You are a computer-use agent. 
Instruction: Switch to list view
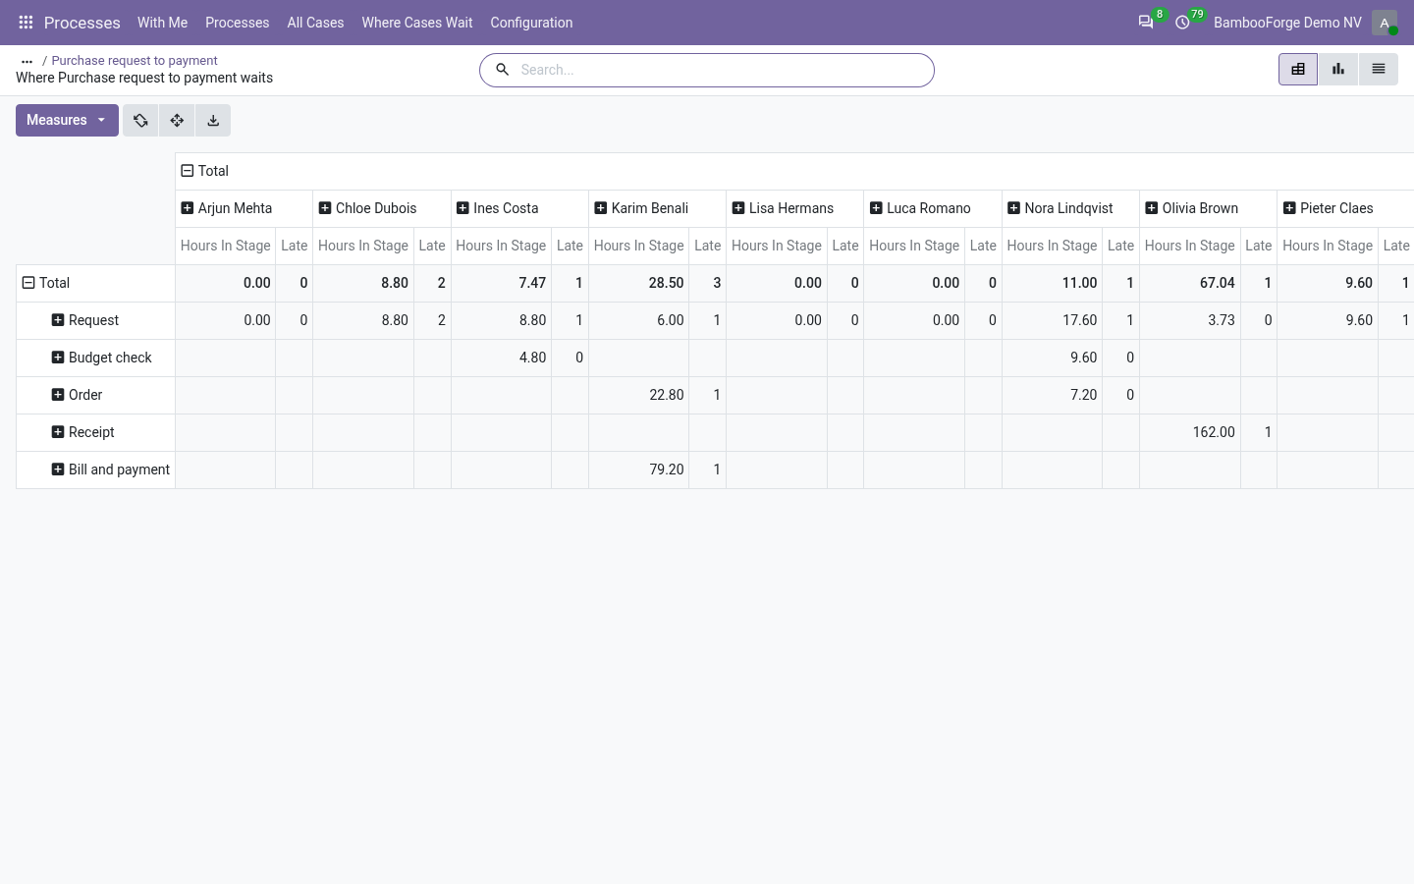1379,70
